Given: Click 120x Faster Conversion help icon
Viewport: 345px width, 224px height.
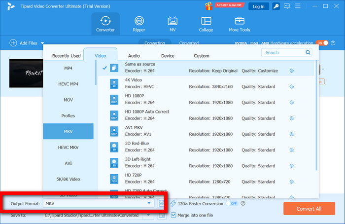Looking at the screenshot, I should 243,203.
